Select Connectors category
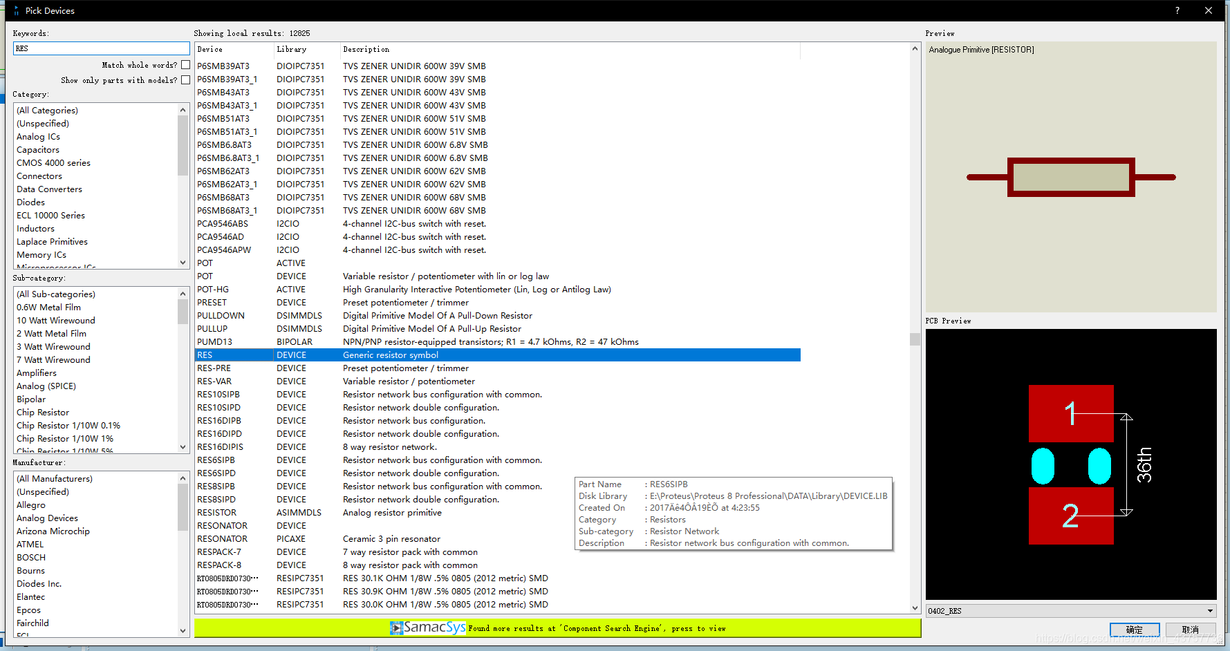The width and height of the screenshot is (1230, 651). click(x=39, y=176)
